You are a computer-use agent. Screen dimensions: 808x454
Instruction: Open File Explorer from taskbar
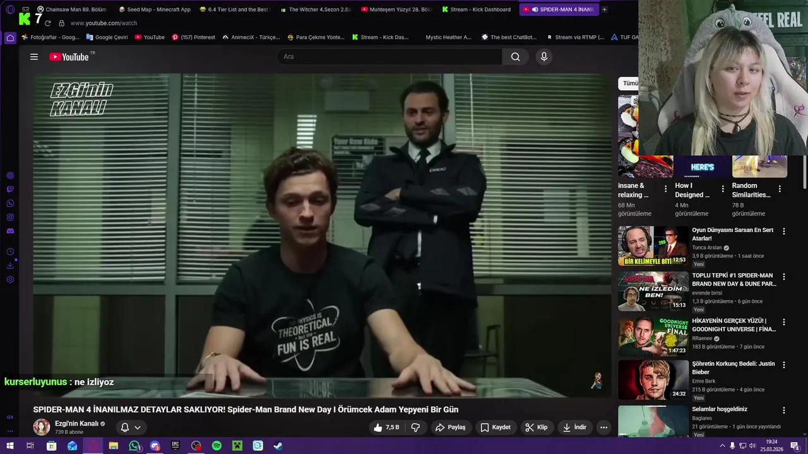(x=114, y=446)
